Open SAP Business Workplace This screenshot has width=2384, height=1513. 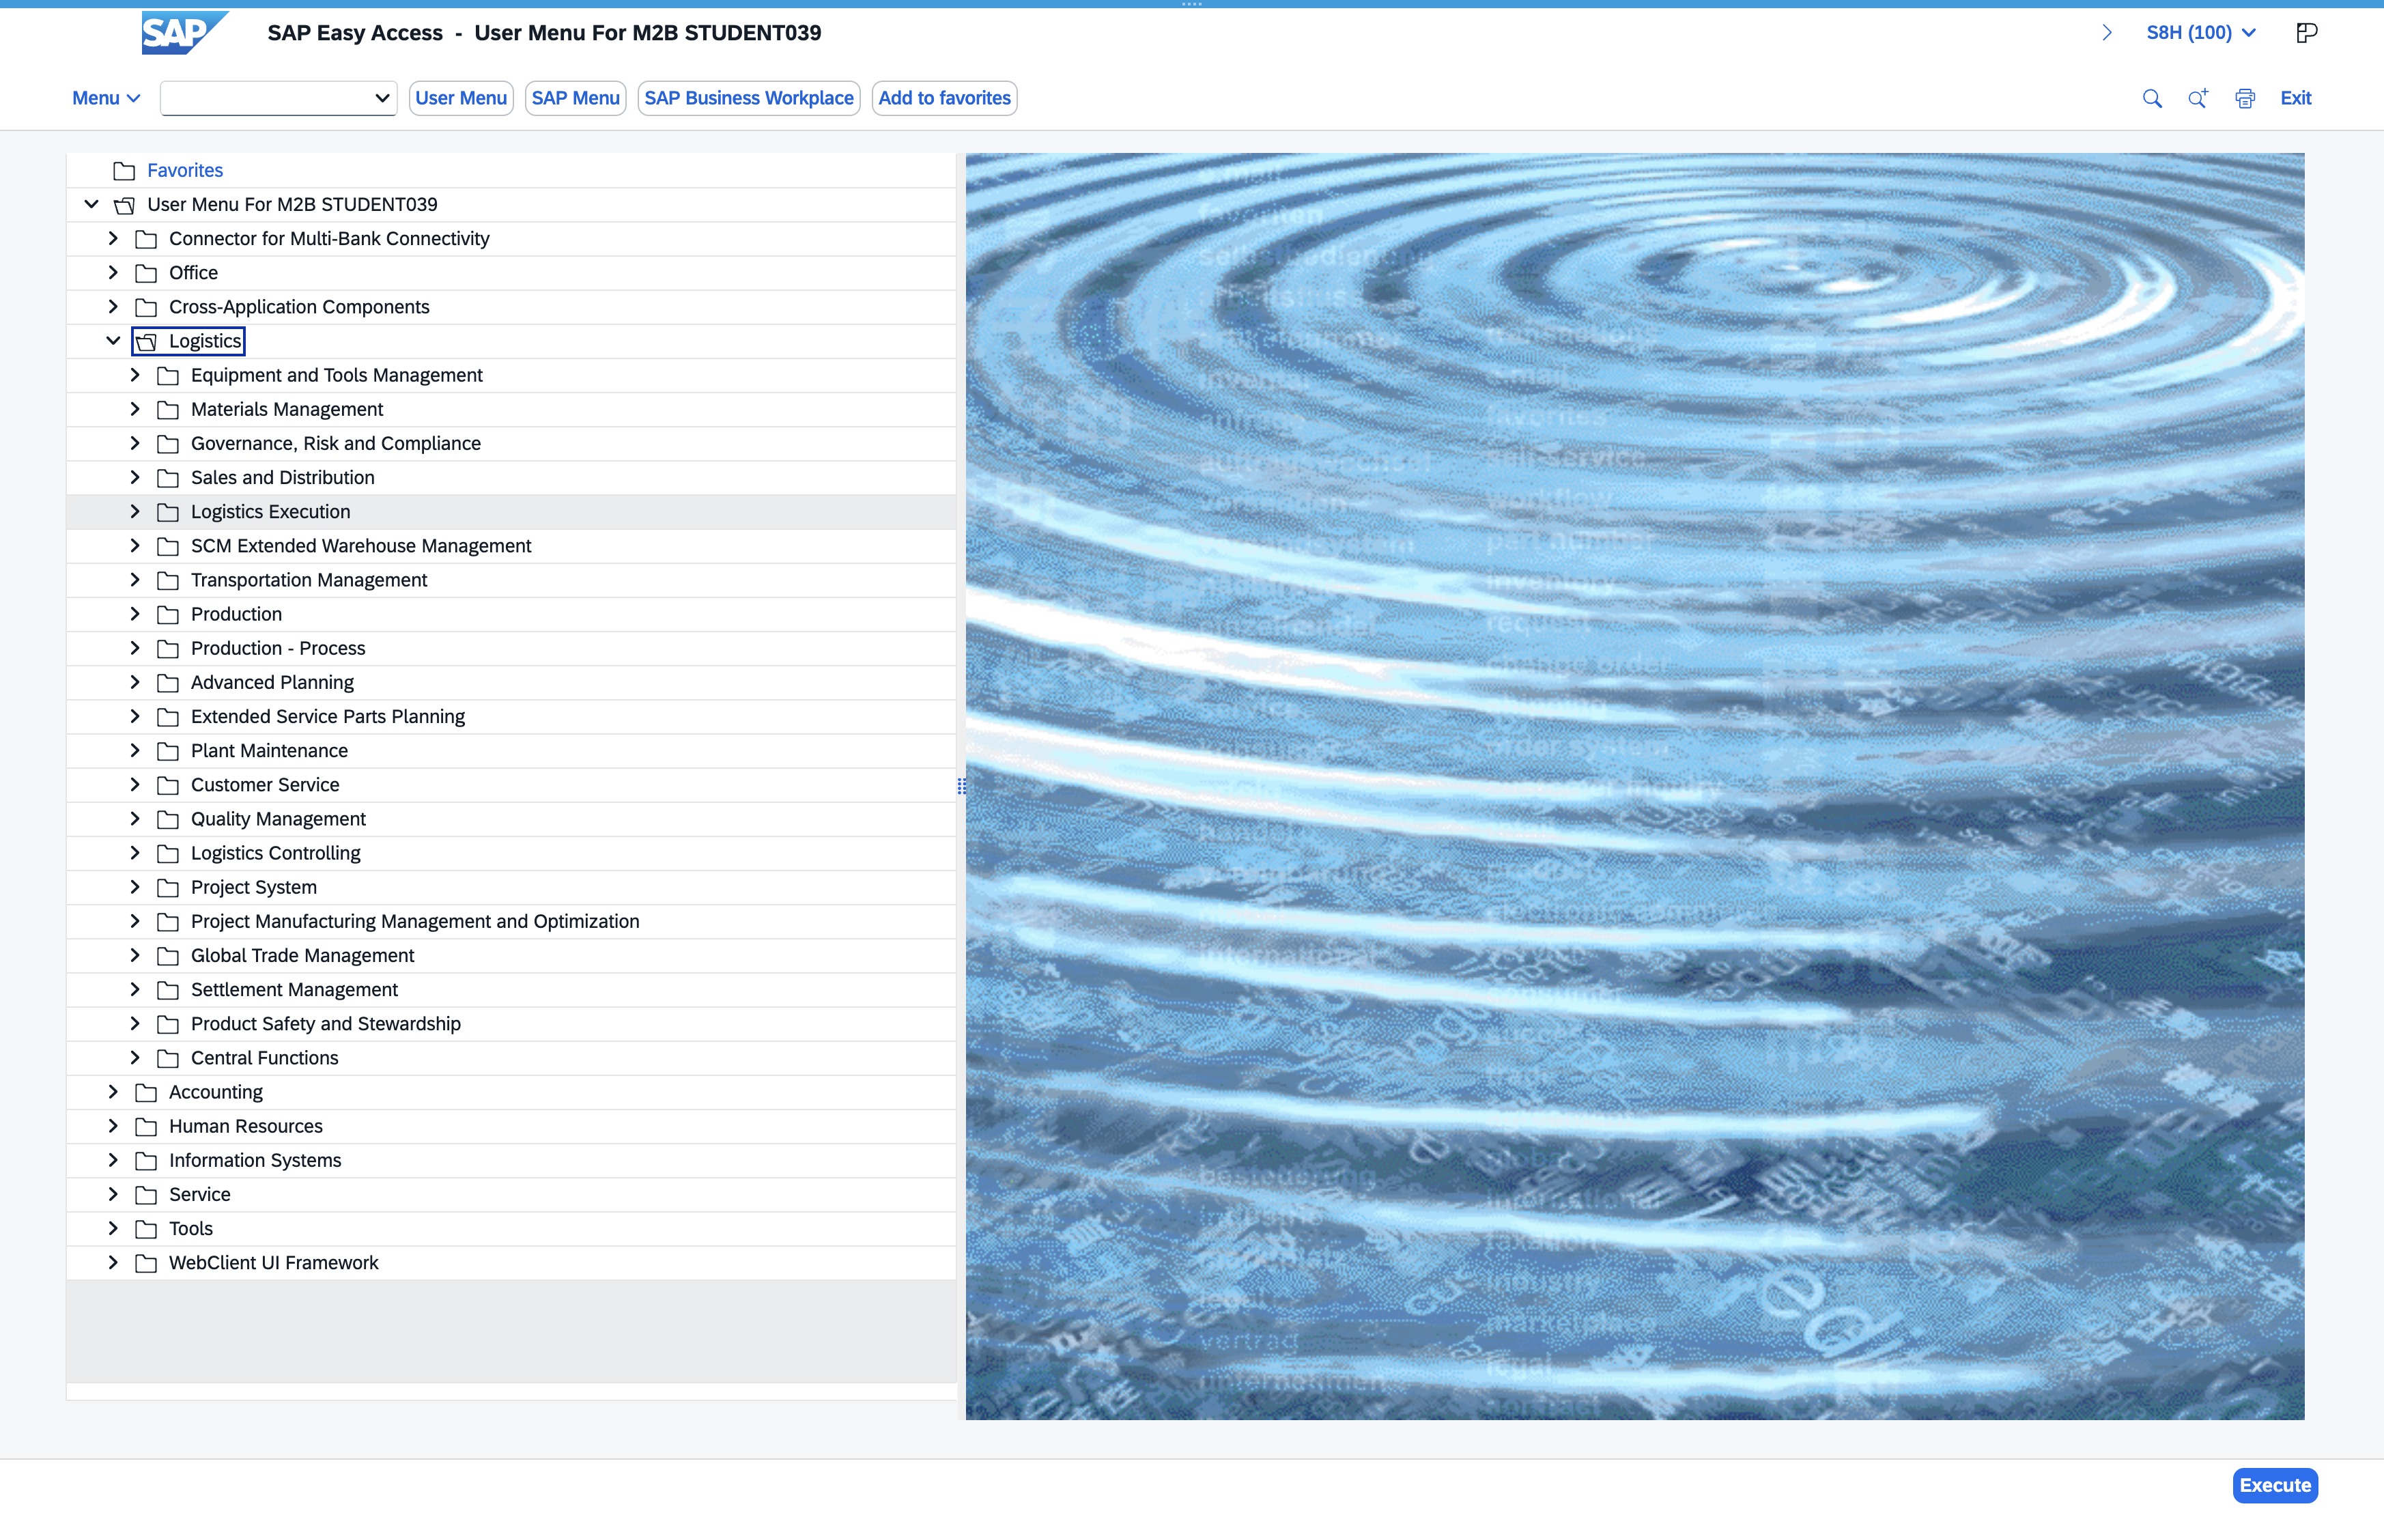click(x=748, y=98)
